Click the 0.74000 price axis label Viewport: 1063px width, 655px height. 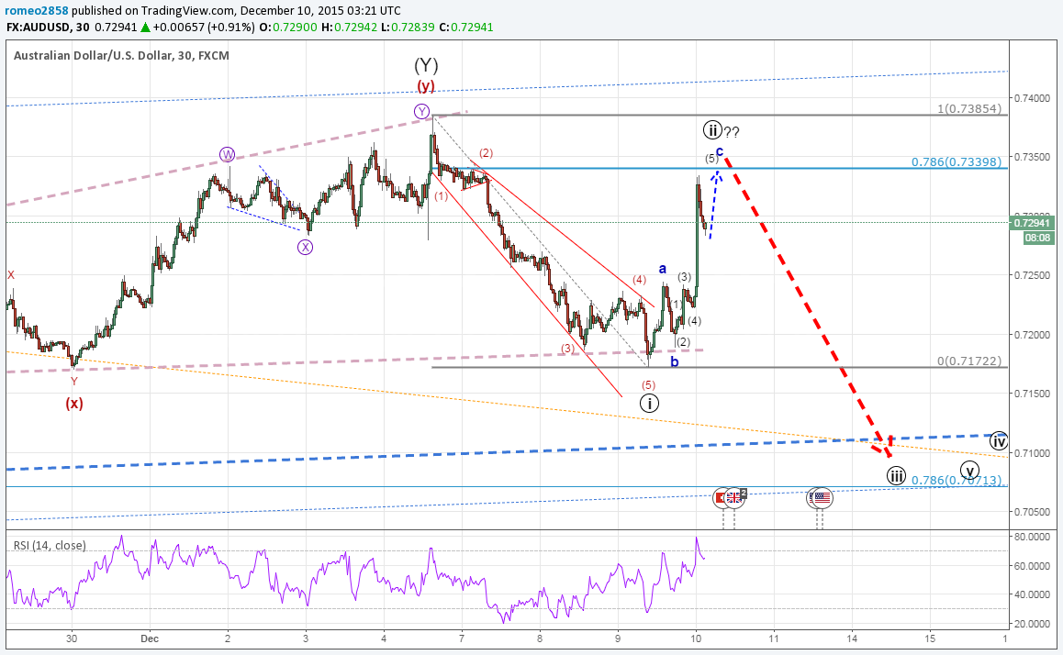1033,98
